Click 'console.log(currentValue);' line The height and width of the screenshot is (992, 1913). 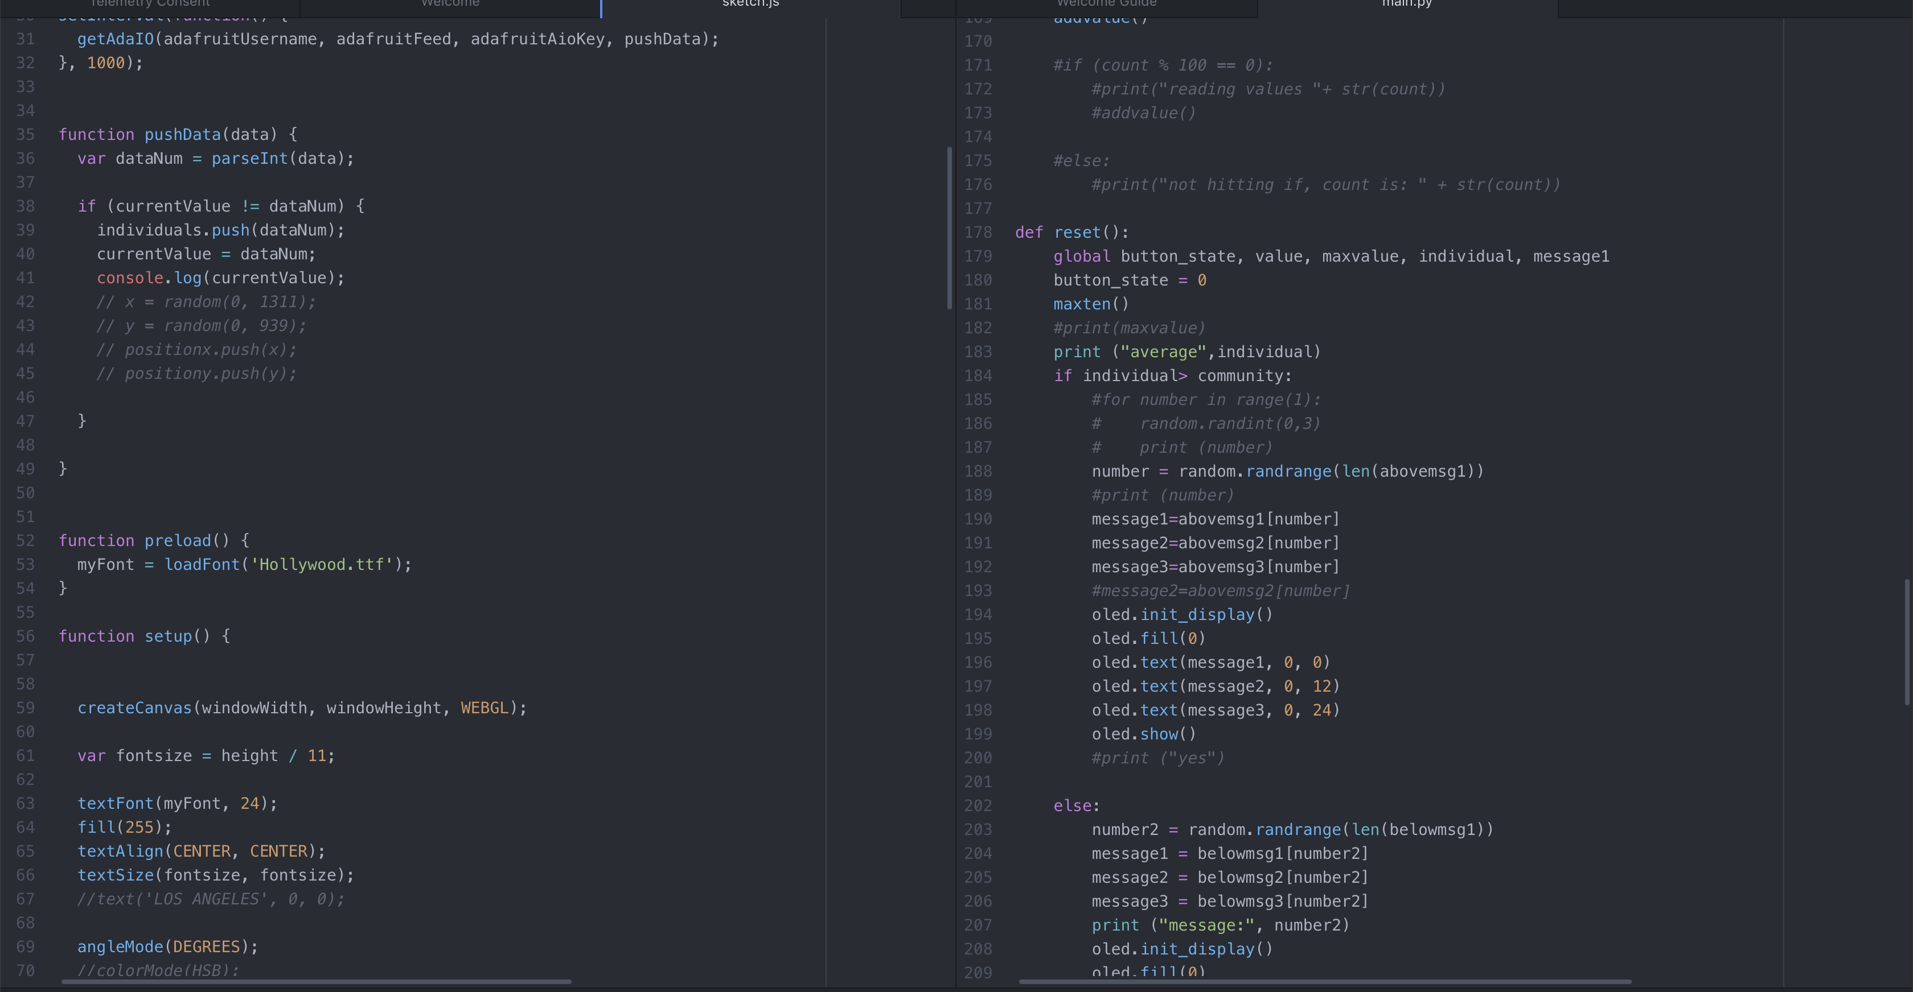[221, 278]
